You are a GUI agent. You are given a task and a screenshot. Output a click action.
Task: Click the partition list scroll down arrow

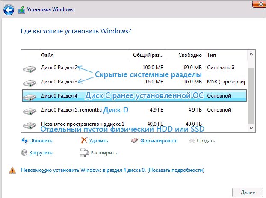(251, 128)
